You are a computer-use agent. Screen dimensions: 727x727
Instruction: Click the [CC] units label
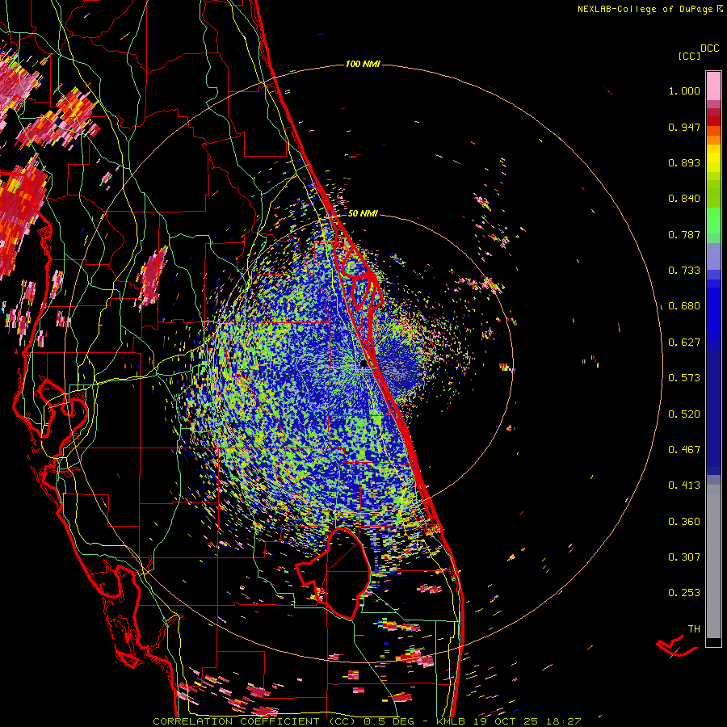tap(689, 56)
